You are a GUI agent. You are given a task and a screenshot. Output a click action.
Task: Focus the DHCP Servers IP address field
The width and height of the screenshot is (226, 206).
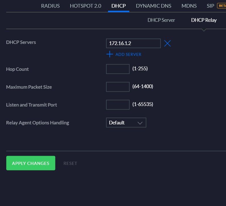[133, 43]
